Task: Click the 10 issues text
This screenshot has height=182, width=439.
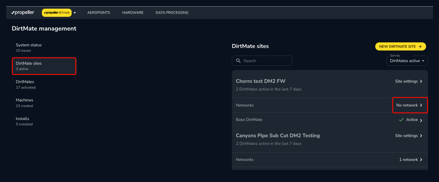Action: click(x=23, y=51)
